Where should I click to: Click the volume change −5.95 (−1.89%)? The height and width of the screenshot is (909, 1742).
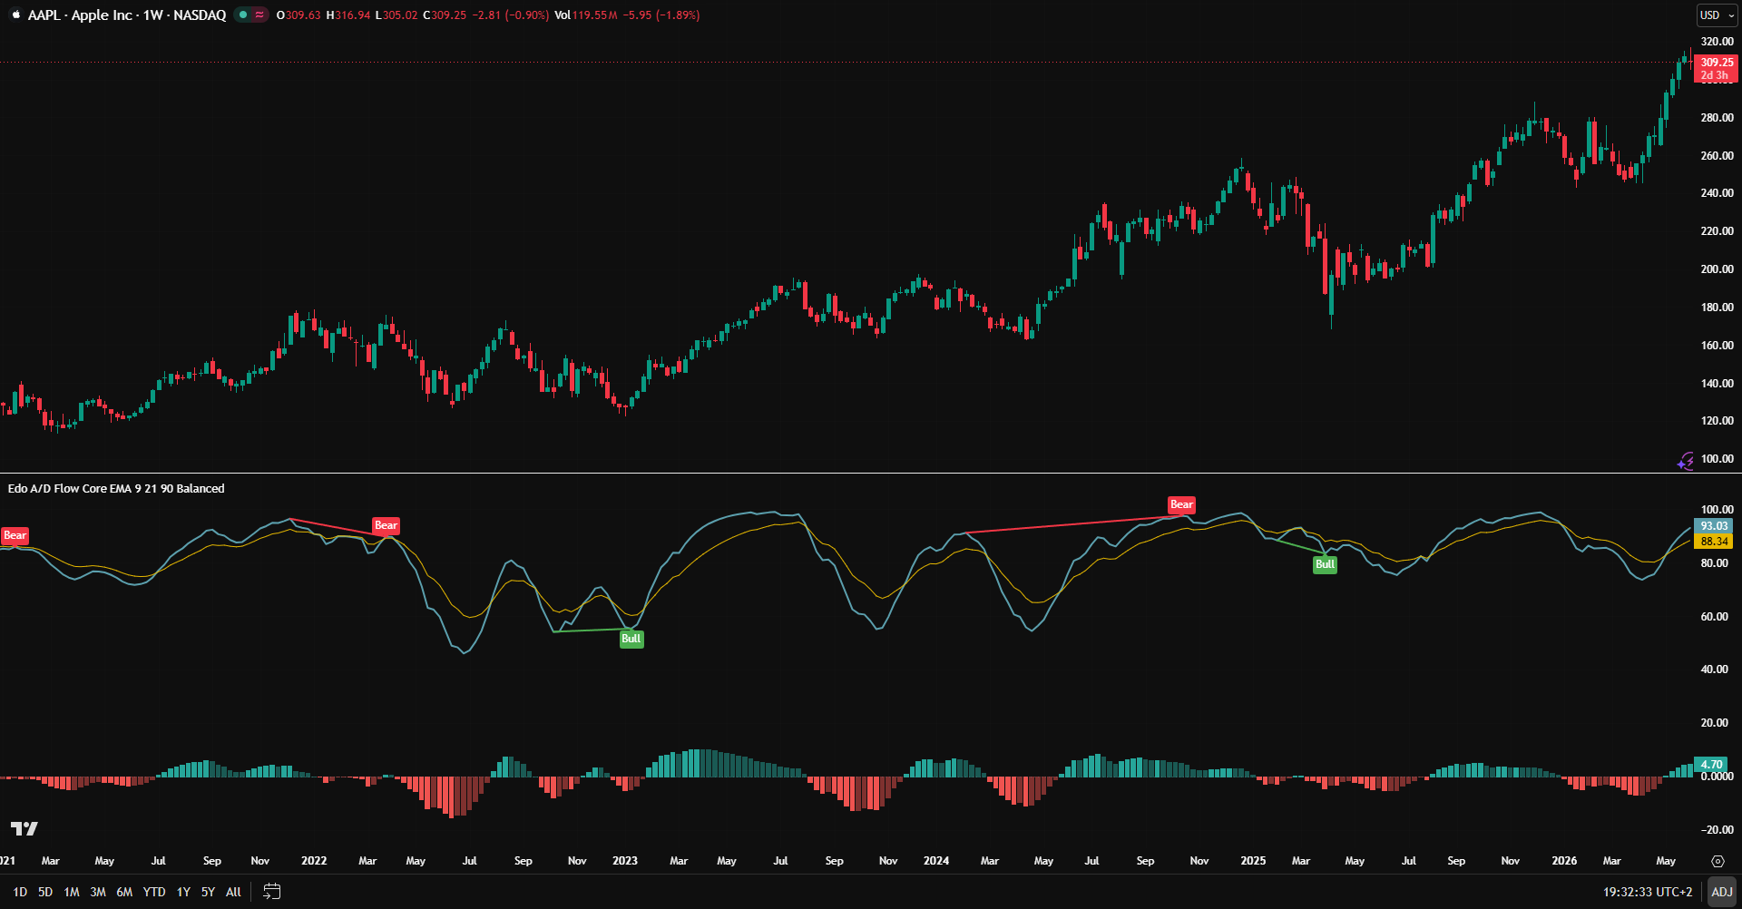click(x=661, y=15)
